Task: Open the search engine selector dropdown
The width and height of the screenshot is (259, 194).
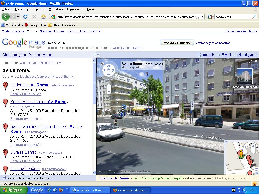Action: [213, 17]
